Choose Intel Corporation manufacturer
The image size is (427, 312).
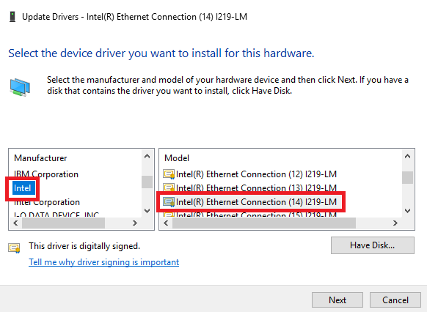click(47, 202)
